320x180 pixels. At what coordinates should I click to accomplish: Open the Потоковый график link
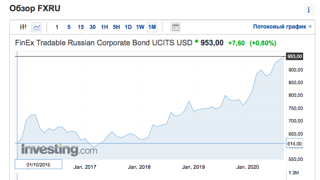[x=282, y=27]
